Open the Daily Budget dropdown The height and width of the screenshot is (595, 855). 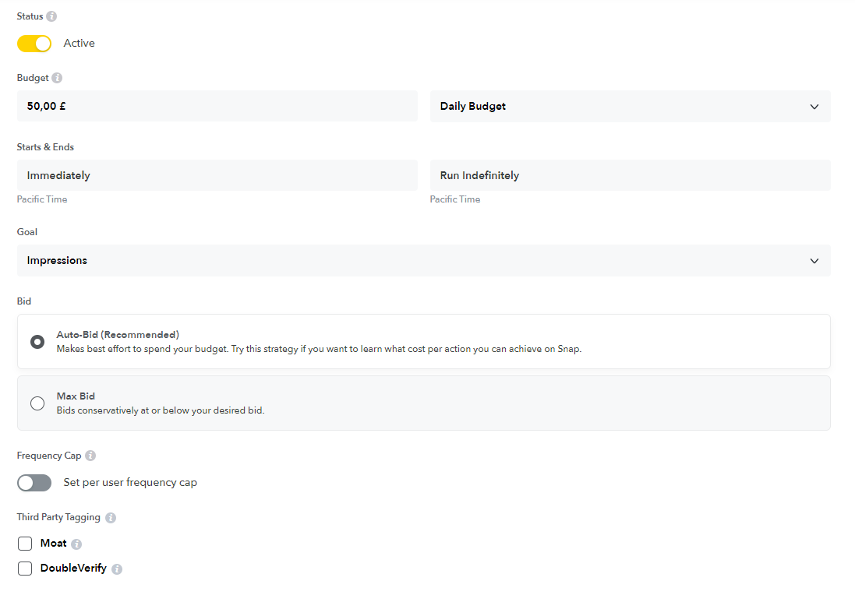point(630,107)
